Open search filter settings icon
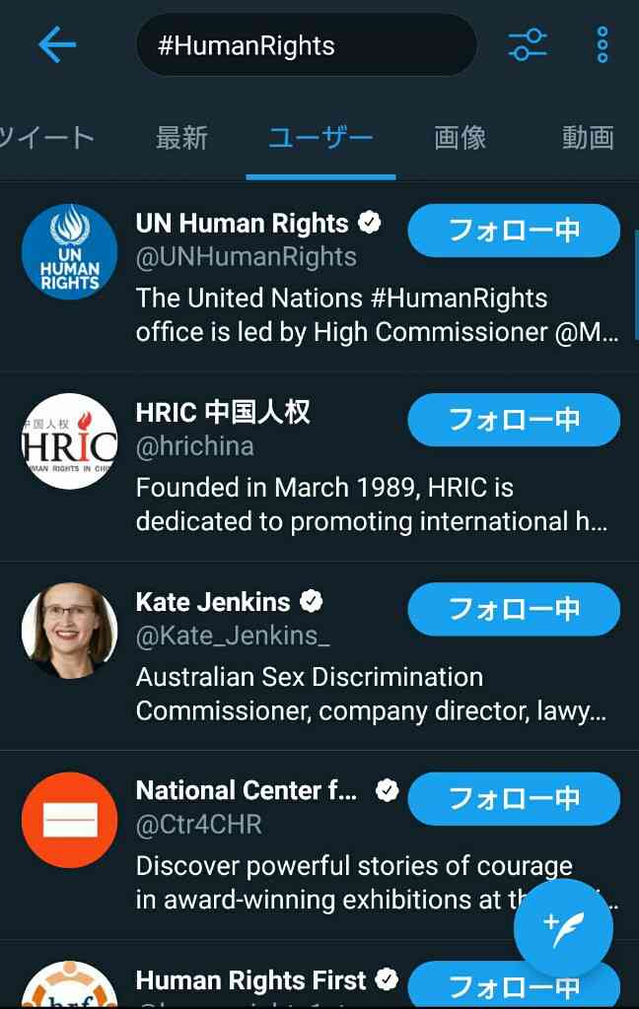The height and width of the screenshot is (1009, 639). tap(528, 44)
